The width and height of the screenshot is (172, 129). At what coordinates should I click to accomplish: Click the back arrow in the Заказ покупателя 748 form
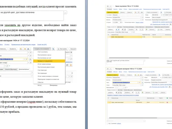click(x=108, y=6)
